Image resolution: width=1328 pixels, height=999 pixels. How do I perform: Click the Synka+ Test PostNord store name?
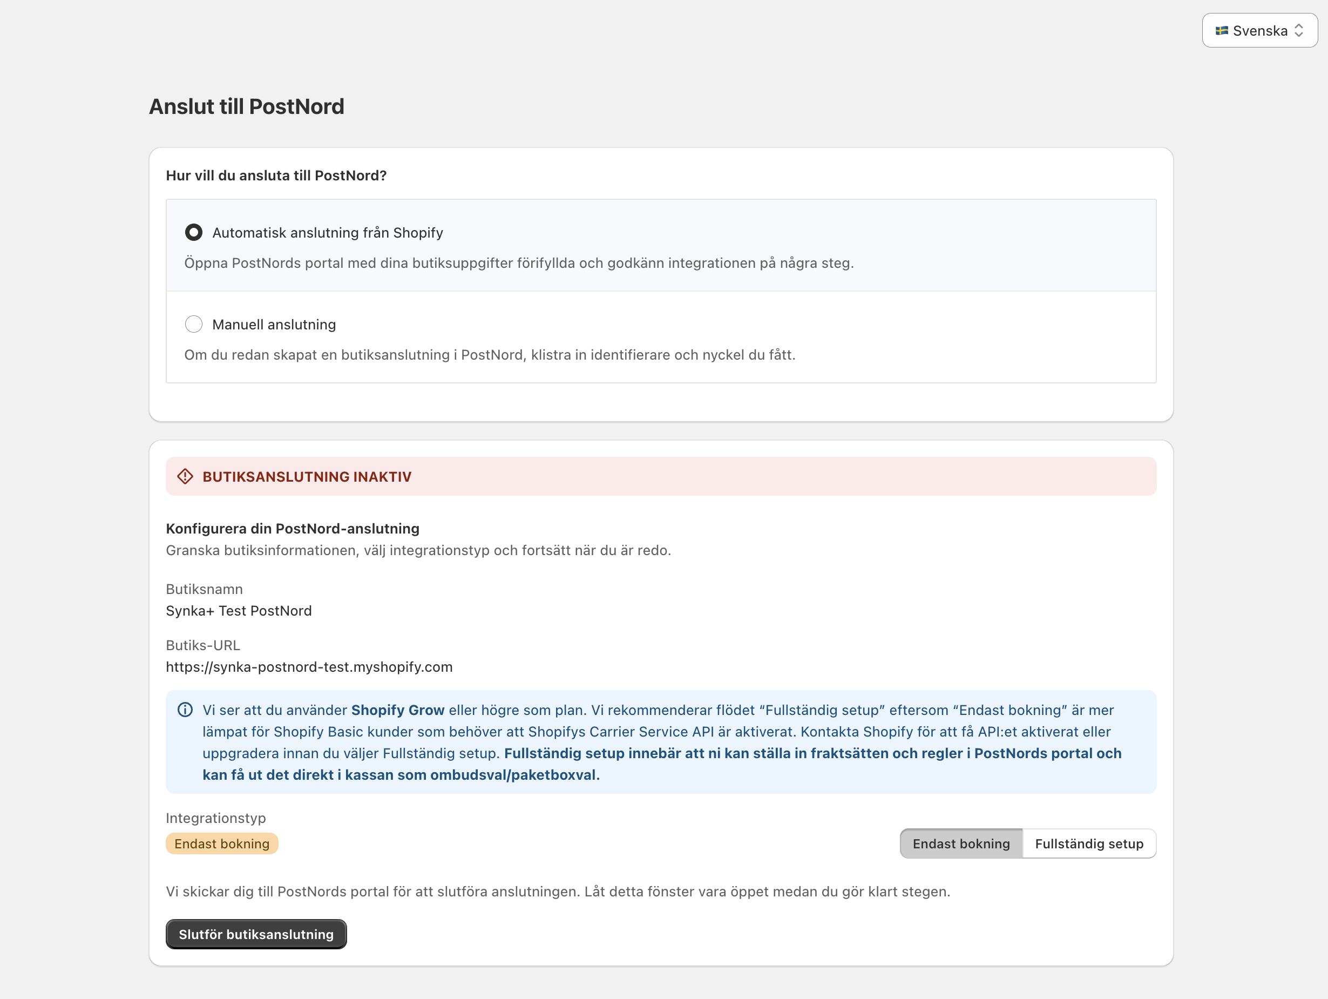[239, 611]
